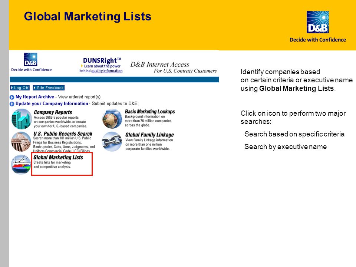Click the Global Marketing Lists pie chart icon
The width and height of the screenshot is (356, 267).
coord(21,164)
